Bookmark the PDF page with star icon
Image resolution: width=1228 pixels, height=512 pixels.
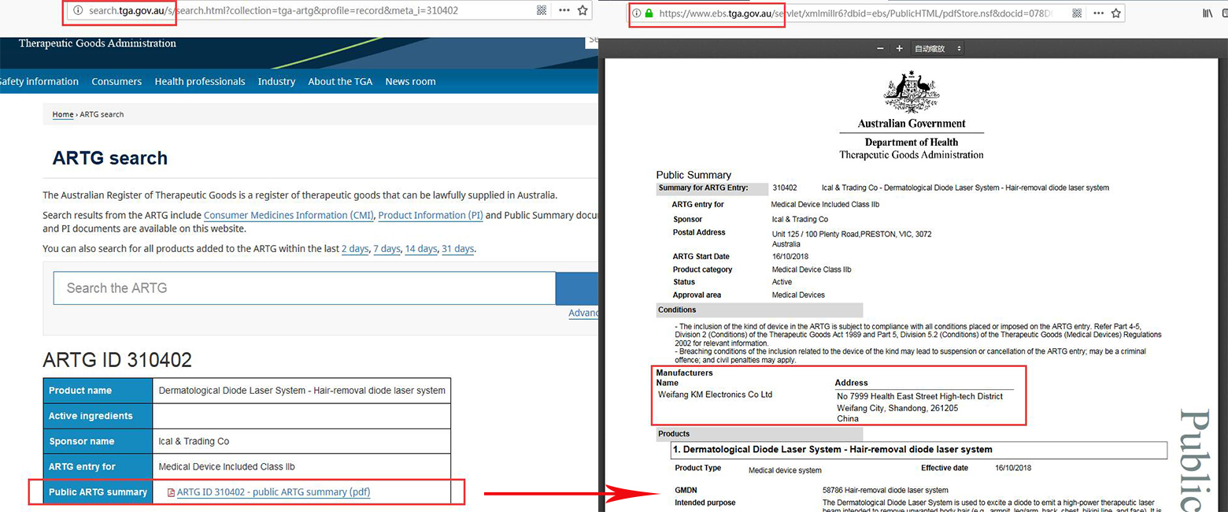(x=1115, y=13)
